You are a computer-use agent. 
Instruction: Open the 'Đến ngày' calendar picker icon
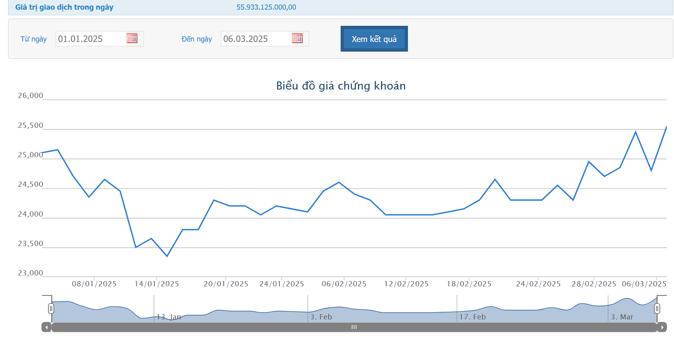point(297,38)
